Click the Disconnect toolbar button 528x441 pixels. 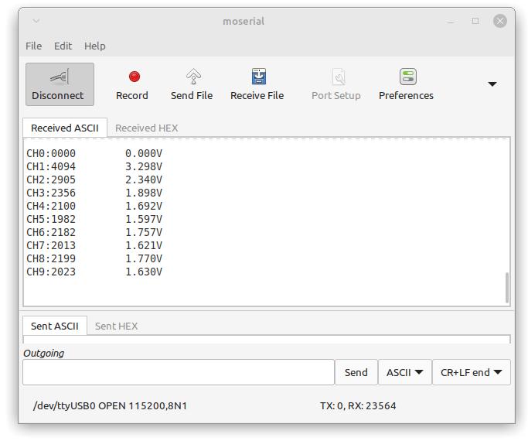tap(60, 84)
